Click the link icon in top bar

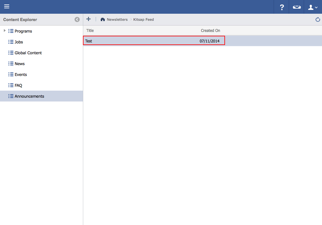(297, 7)
